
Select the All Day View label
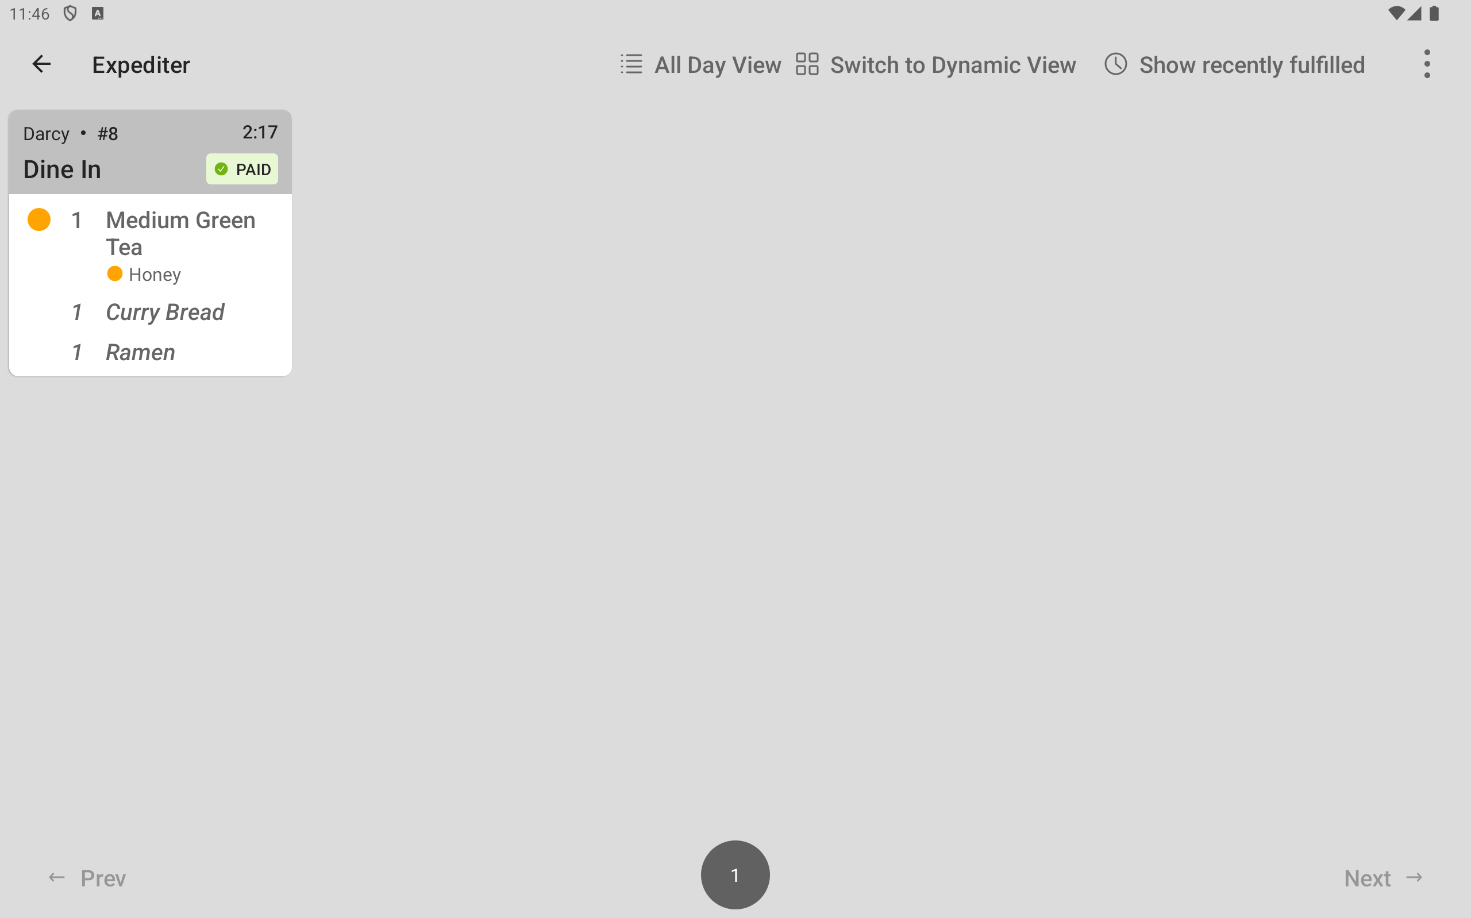[718, 64]
